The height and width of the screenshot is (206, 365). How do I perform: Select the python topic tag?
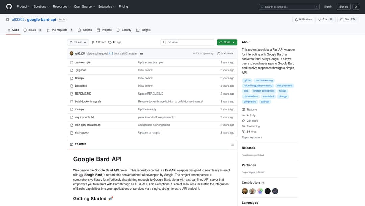click(x=247, y=80)
